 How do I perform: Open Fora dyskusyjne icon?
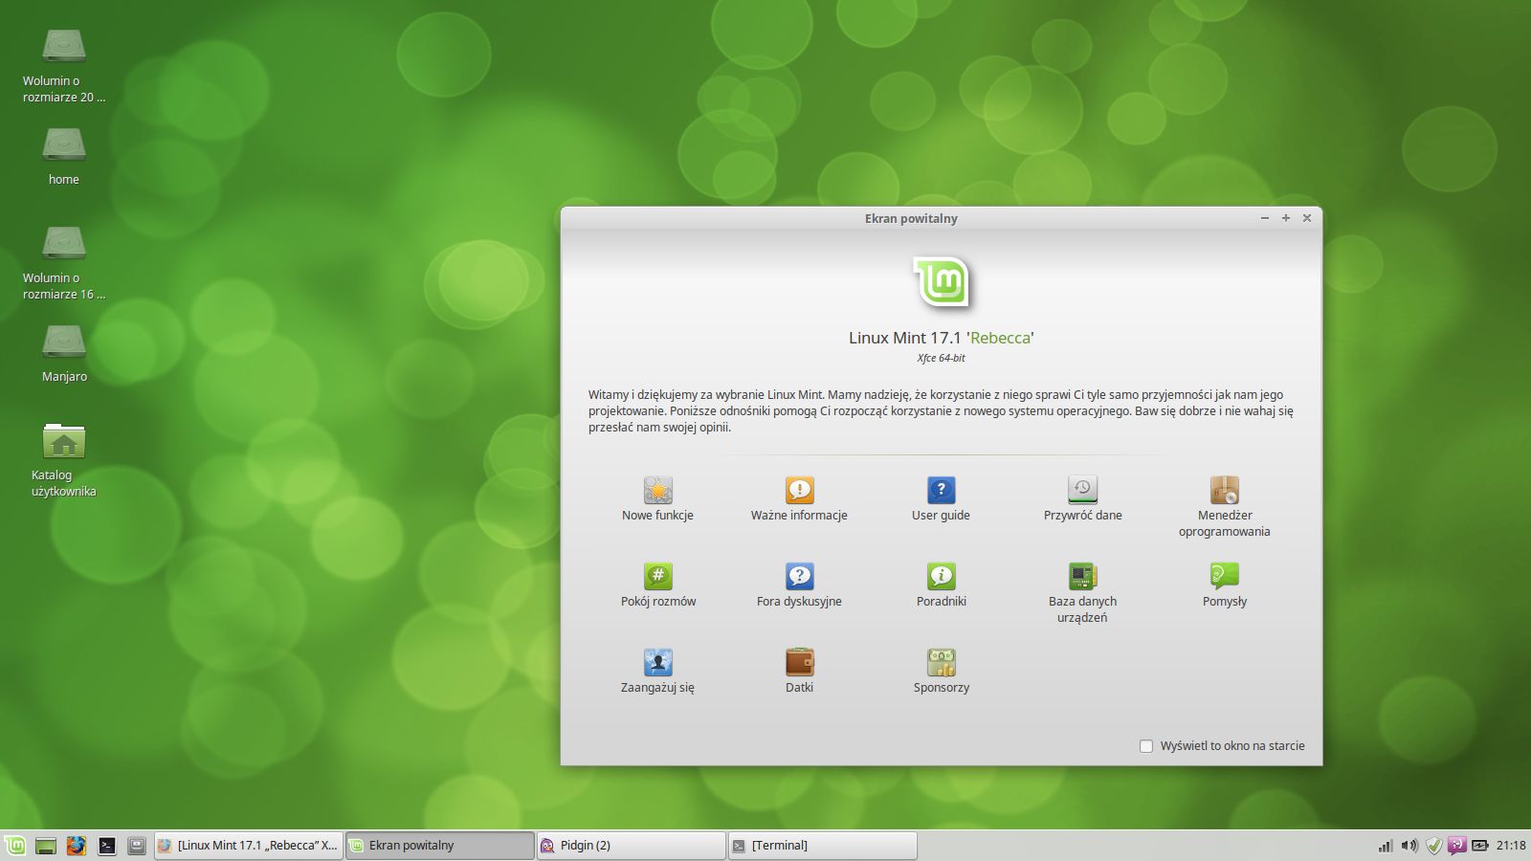(799, 577)
